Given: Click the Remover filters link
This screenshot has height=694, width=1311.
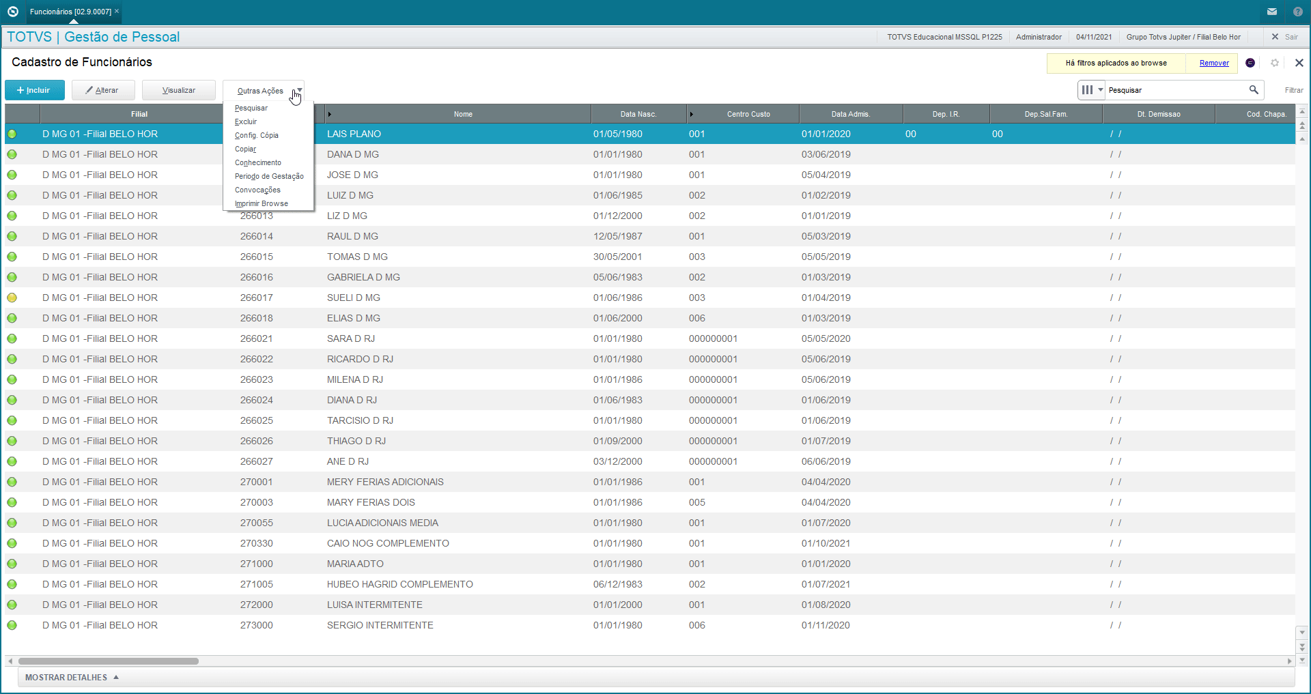Looking at the screenshot, I should [x=1214, y=63].
